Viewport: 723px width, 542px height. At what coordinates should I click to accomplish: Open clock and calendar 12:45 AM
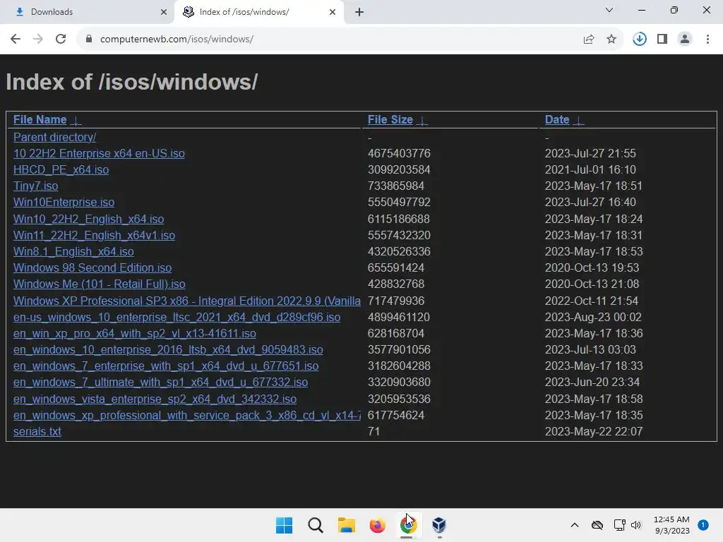[672, 525]
